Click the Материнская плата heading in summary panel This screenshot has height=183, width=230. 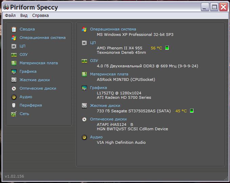tap(109, 74)
